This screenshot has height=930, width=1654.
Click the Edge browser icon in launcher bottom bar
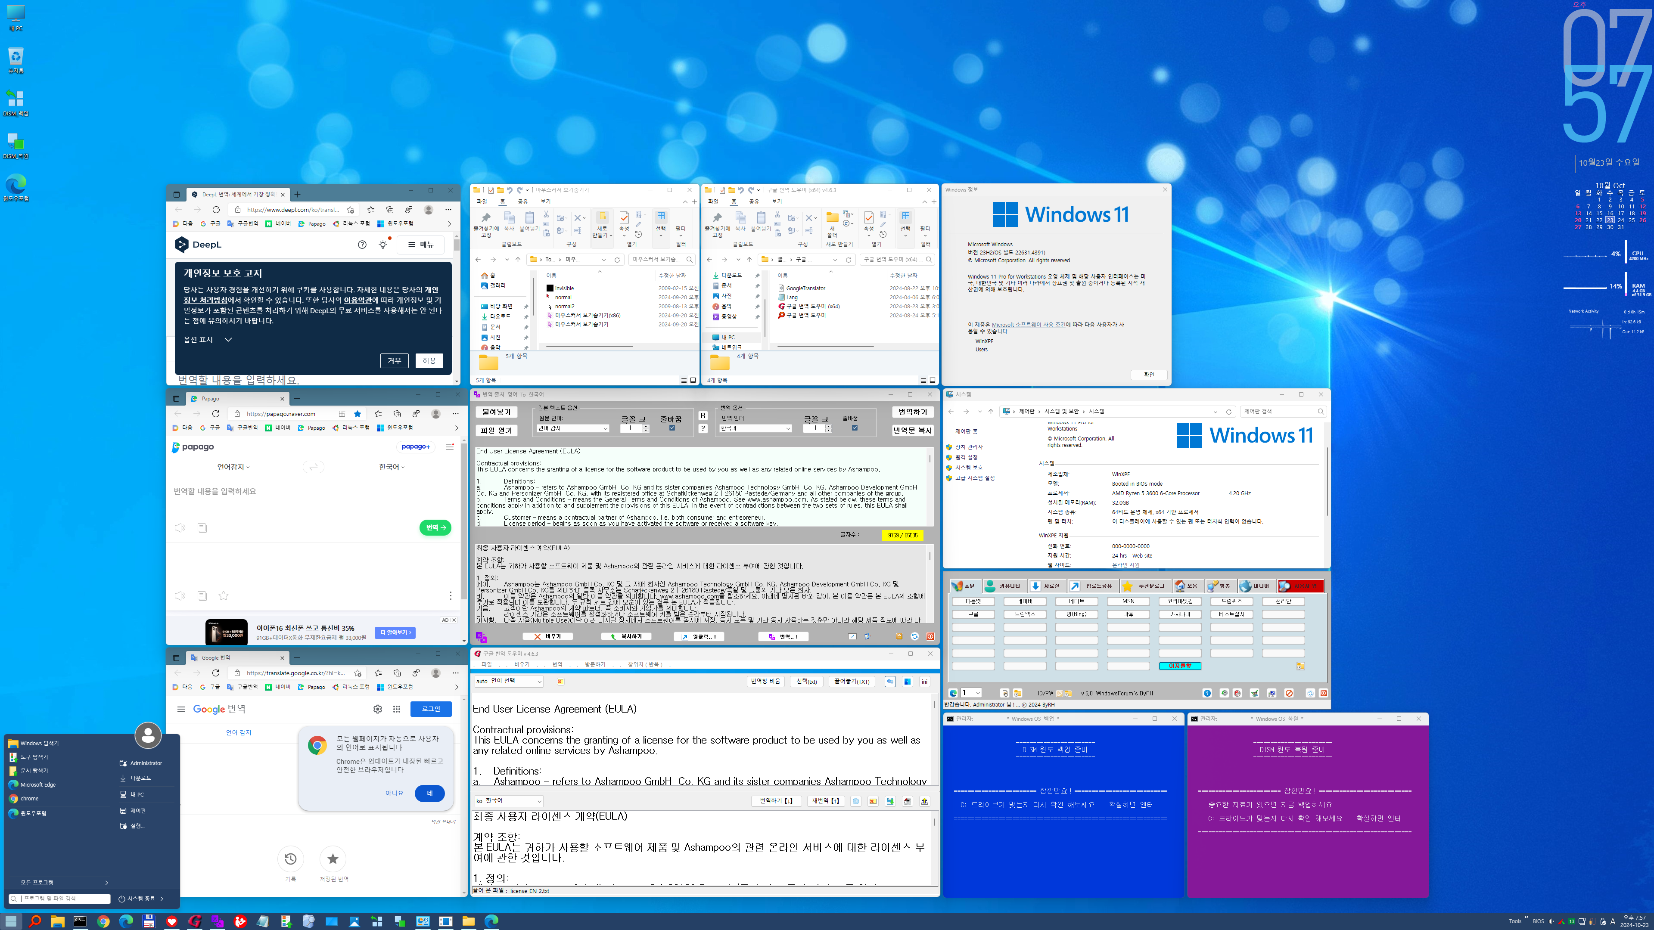click(954, 693)
